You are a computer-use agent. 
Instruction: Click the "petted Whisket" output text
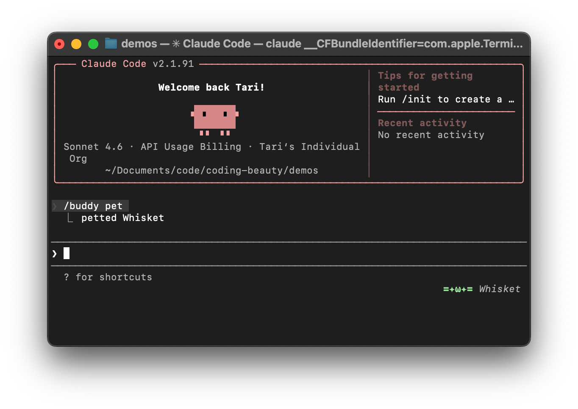coord(122,218)
